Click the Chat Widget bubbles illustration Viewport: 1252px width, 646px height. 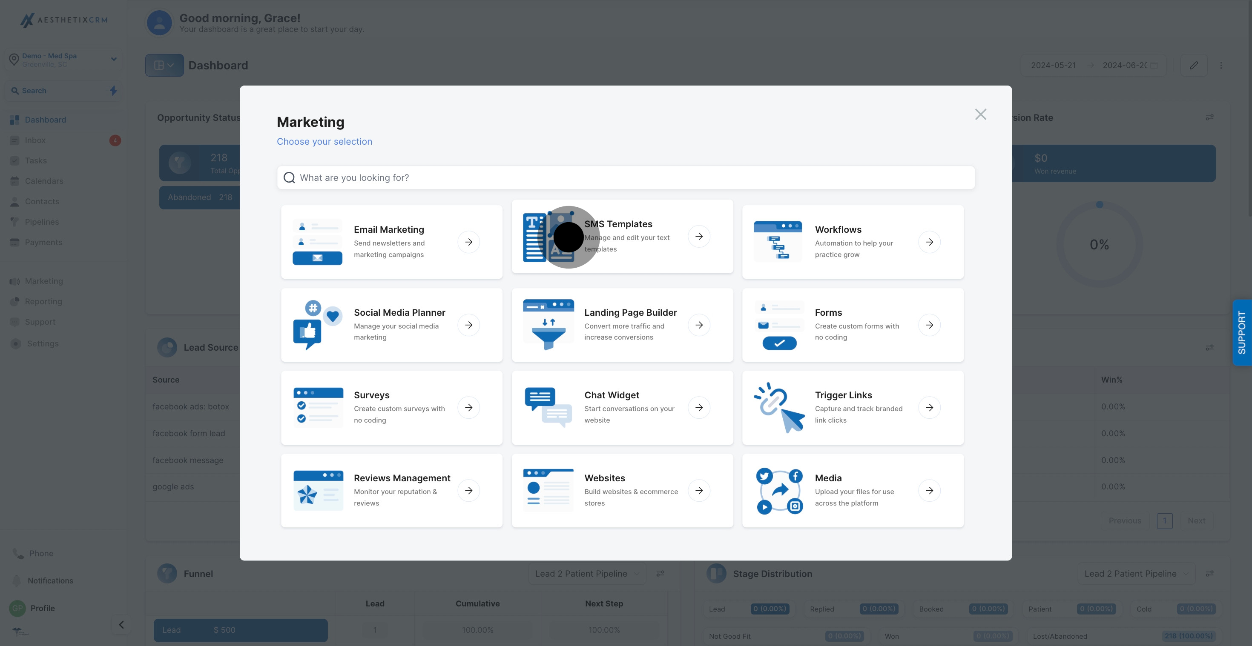coord(548,407)
